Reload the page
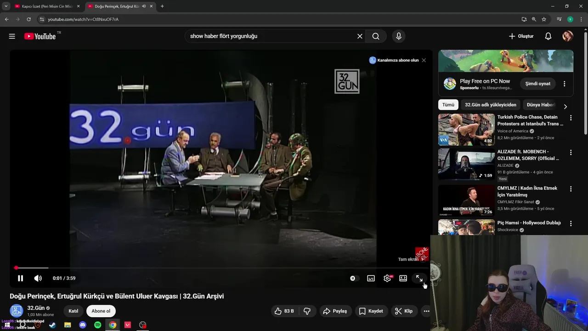 click(28, 19)
